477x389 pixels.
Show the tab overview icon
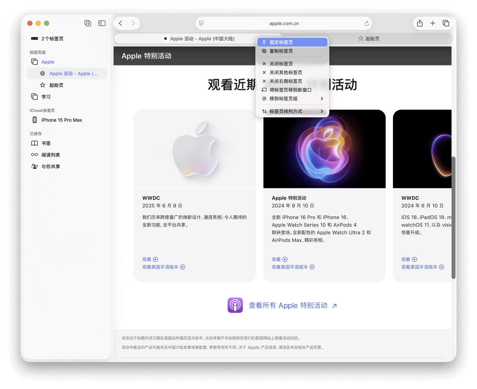point(446,23)
